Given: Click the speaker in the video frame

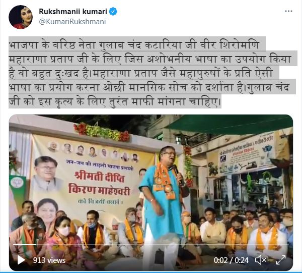Looking at the screenshot, I should click(x=163, y=203).
